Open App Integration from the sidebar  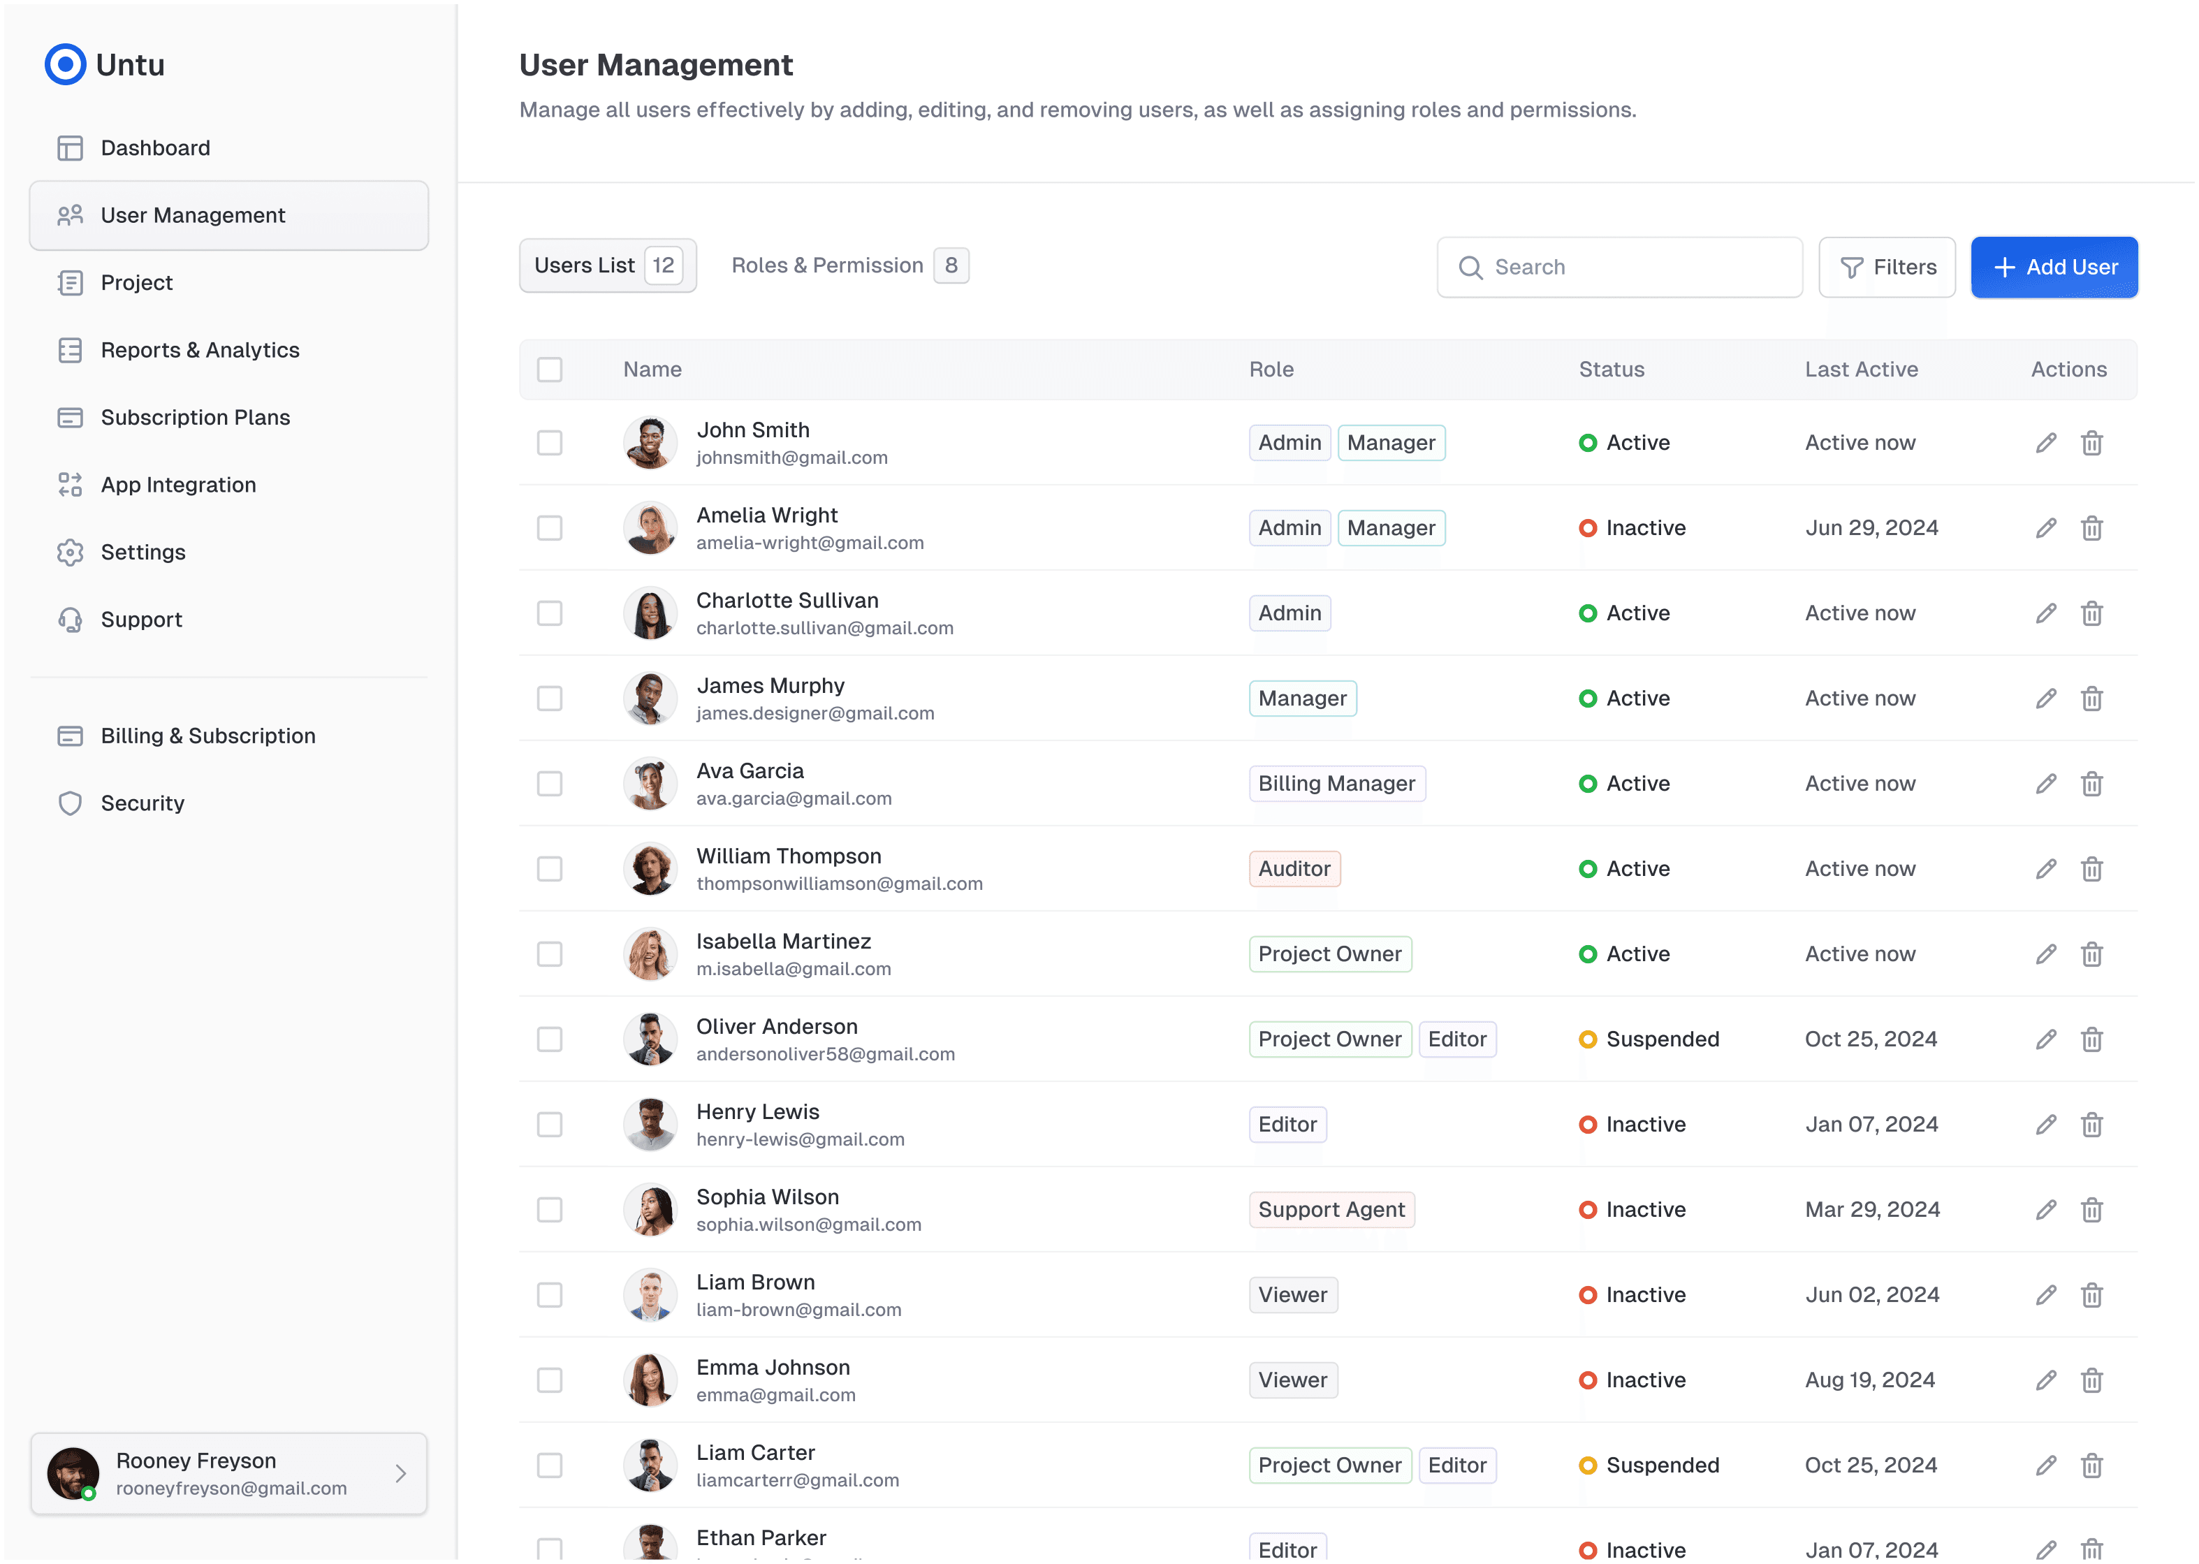178,485
